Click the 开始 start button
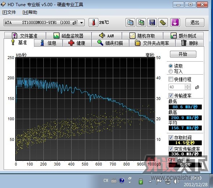 point(183,54)
